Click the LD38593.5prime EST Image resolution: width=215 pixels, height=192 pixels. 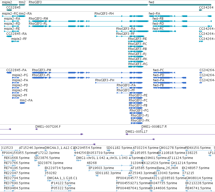162,181
